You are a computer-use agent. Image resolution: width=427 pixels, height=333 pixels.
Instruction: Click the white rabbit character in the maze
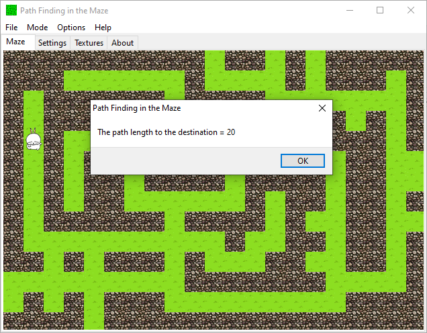34,139
